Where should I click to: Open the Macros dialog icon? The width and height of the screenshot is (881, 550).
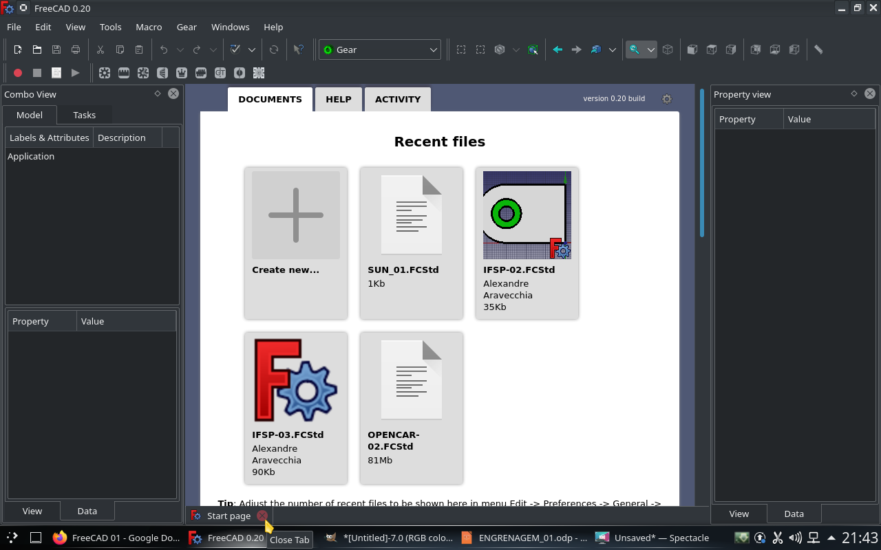(x=56, y=72)
